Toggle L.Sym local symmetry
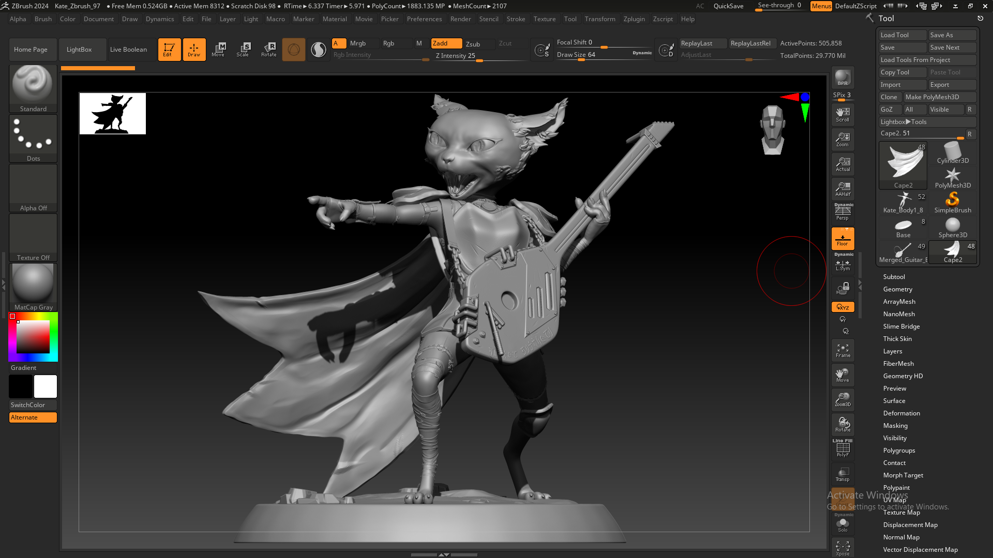The width and height of the screenshot is (993, 558). click(842, 262)
